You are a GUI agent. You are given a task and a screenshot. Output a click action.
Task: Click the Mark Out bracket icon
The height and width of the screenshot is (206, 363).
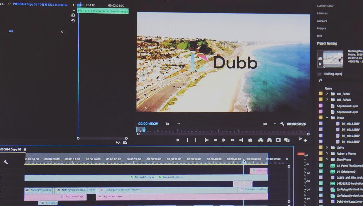coord(195,140)
